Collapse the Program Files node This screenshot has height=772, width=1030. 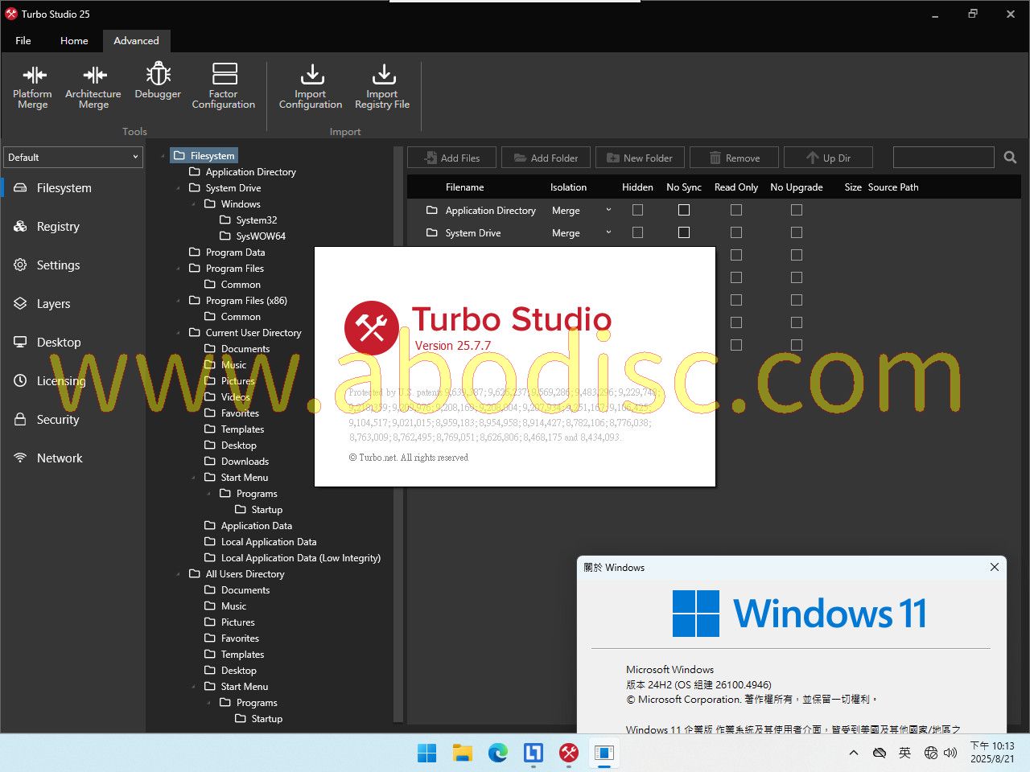click(179, 269)
